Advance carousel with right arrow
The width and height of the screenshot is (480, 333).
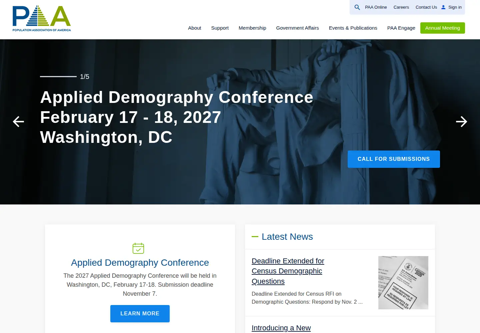(462, 122)
